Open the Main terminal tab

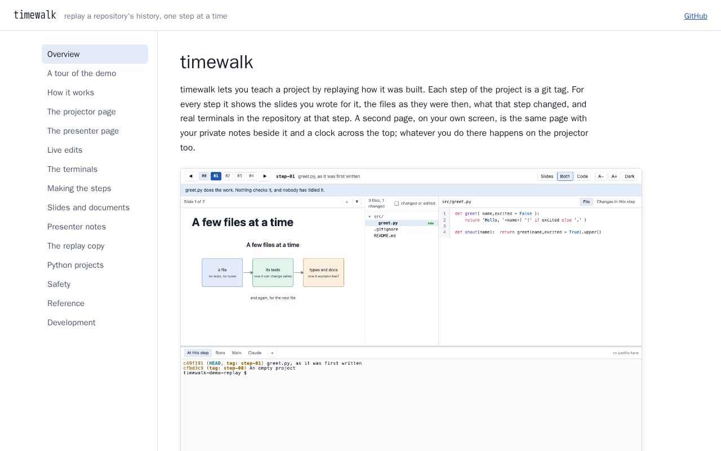[x=237, y=353]
